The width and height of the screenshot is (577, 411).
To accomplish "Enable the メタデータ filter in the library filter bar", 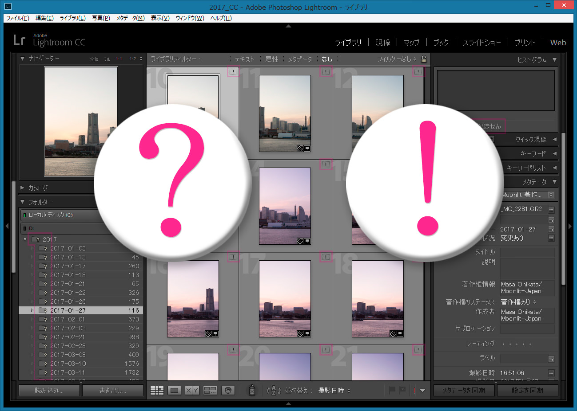I will (300, 59).
